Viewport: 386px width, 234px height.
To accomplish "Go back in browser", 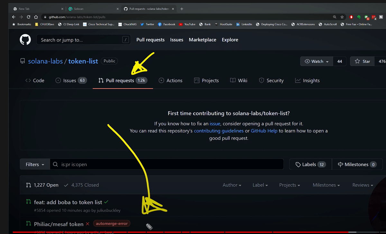I will (x=14, y=17).
